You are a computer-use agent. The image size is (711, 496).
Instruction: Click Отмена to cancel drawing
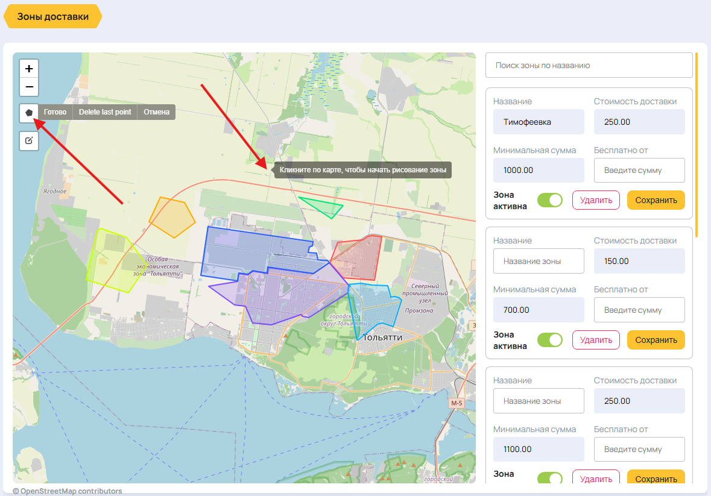click(x=156, y=112)
